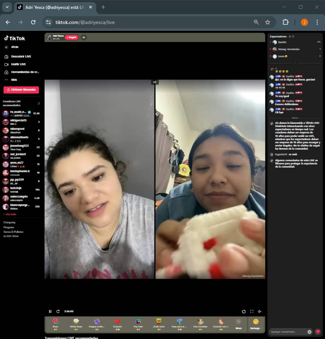
Task: Refresh the recommended LIVE creators list
Action: pos(39,103)
